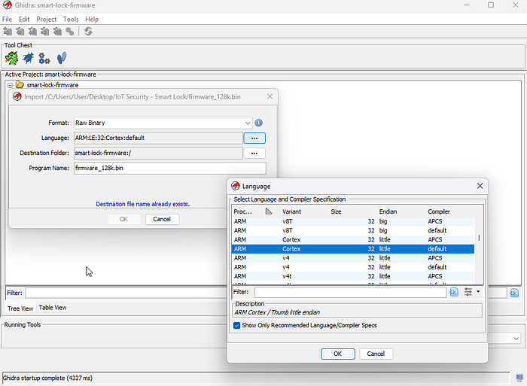
Task: Click the browse button next to Language field
Action: [x=254, y=138]
